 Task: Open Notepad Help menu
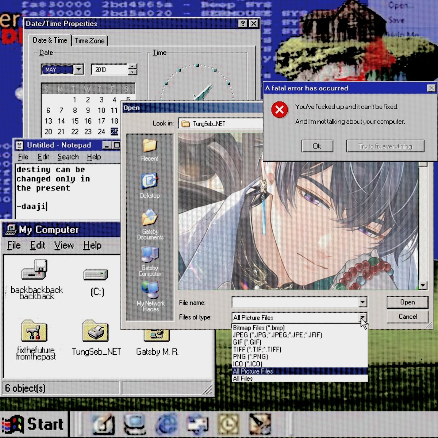pyautogui.click(x=94, y=157)
